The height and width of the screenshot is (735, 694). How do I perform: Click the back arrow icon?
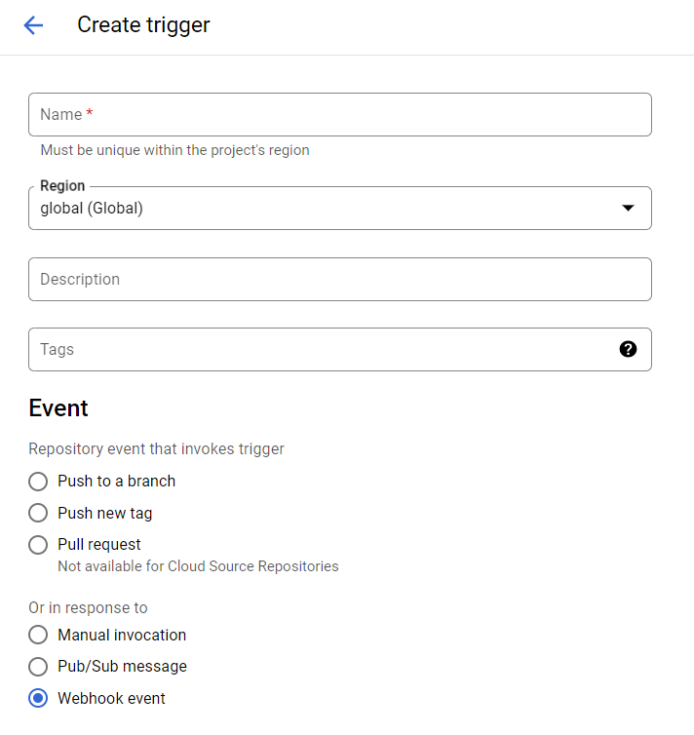coord(33,25)
